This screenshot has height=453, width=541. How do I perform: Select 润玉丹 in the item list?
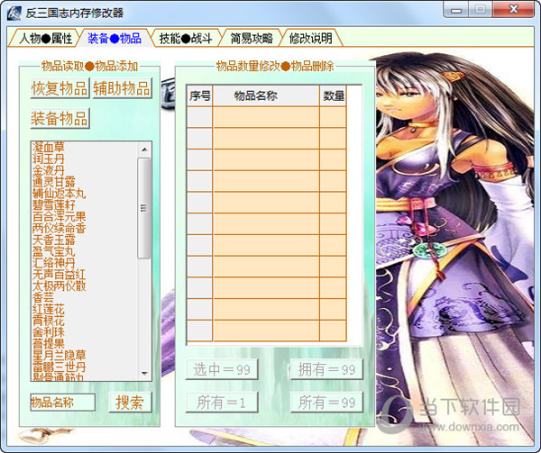tap(49, 159)
